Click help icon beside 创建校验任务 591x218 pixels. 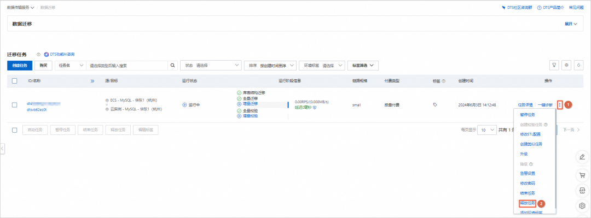pos(546,125)
